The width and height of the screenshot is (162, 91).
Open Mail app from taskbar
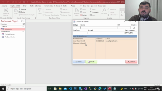point(65,89)
